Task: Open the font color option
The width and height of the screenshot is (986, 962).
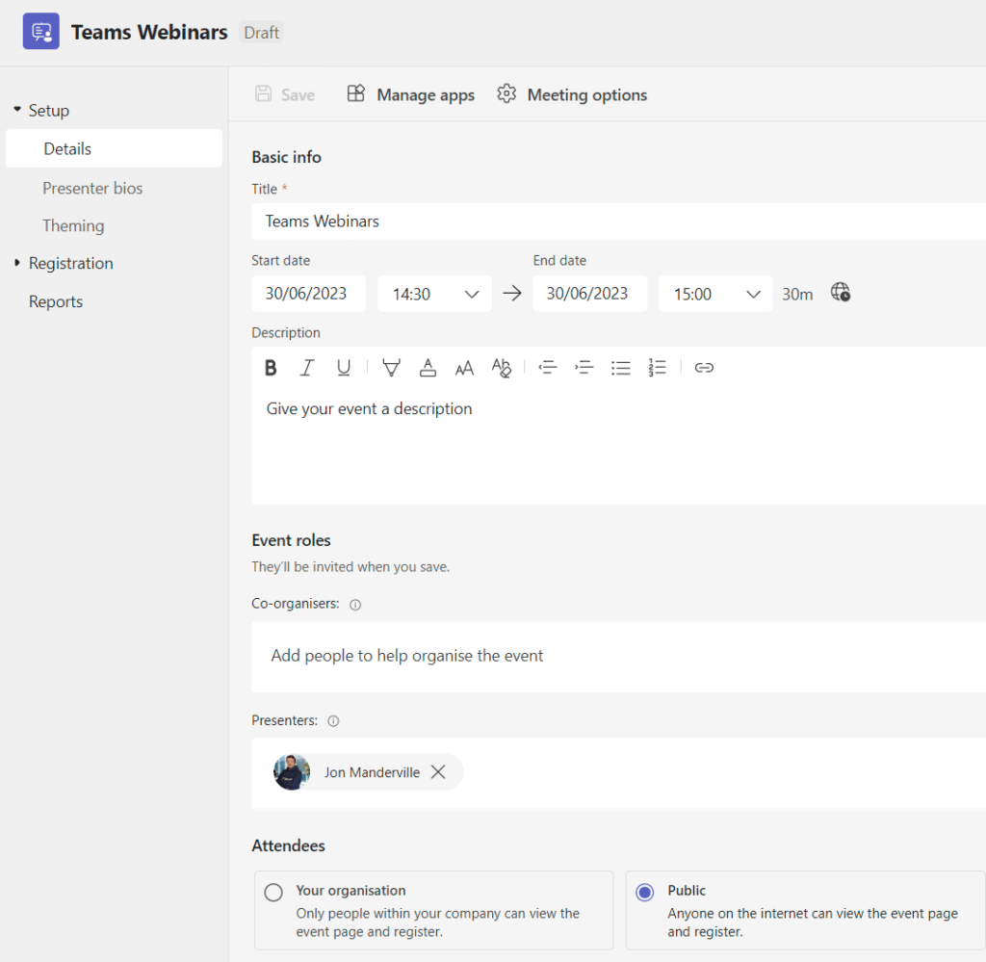Action: tap(428, 367)
